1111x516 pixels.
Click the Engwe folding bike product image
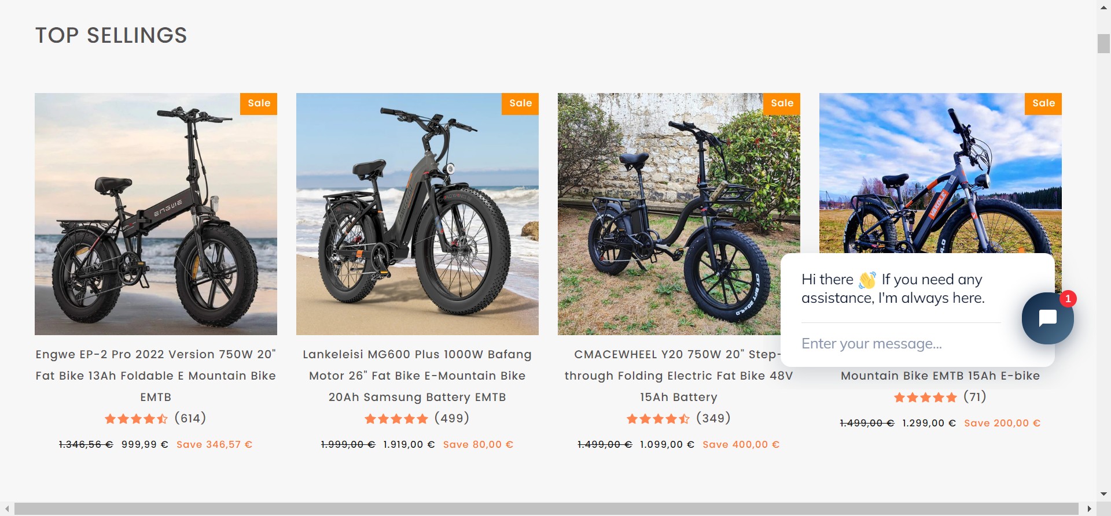click(156, 214)
